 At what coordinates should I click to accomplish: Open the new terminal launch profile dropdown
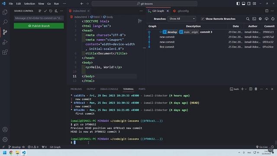coord(245,89)
